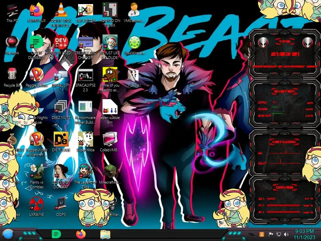Open the FLASH ! desktop shortcut

pos(134,78)
